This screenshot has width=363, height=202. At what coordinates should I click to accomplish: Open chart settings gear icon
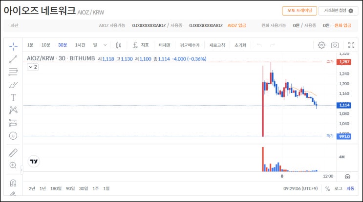pyautogui.click(x=321, y=45)
